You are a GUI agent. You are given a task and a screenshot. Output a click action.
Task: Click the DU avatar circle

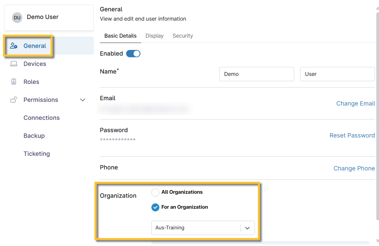tap(17, 17)
